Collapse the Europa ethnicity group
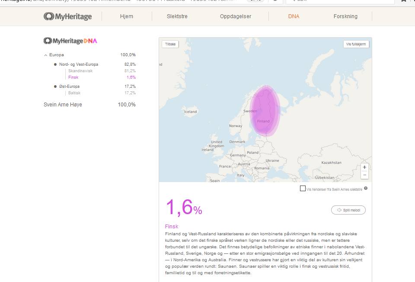This screenshot has width=415, height=282. click(x=46, y=55)
